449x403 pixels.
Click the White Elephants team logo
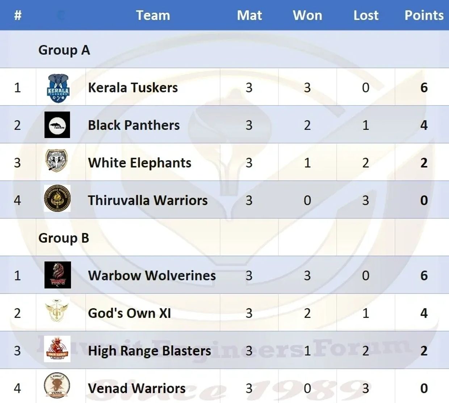click(56, 160)
